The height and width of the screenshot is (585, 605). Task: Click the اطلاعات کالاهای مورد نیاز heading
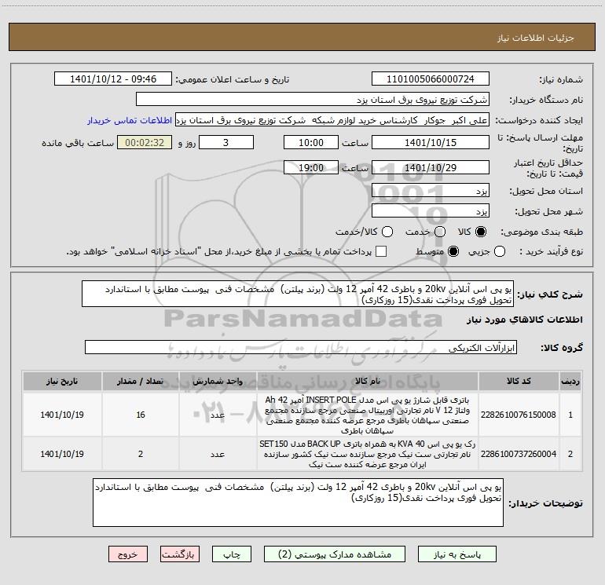tap(524, 320)
